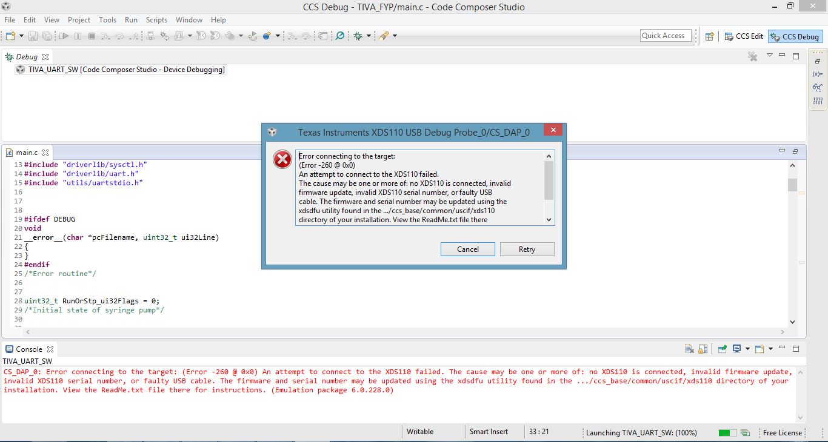Open the Window menu
This screenshot has width=828, height=442.
[x=189, y=20]
